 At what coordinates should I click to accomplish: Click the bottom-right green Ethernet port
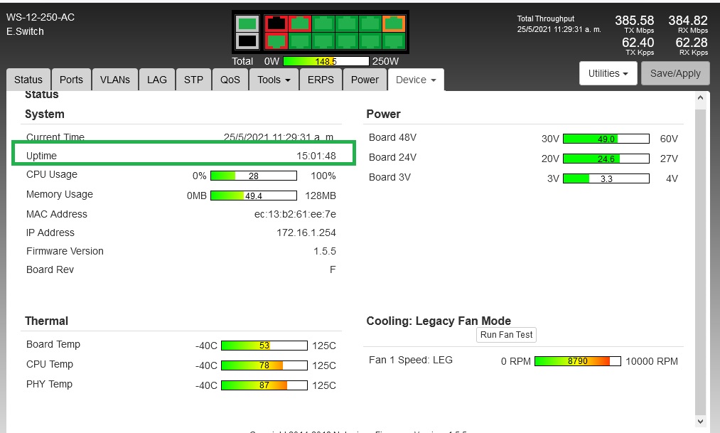[x=394, y=42]
